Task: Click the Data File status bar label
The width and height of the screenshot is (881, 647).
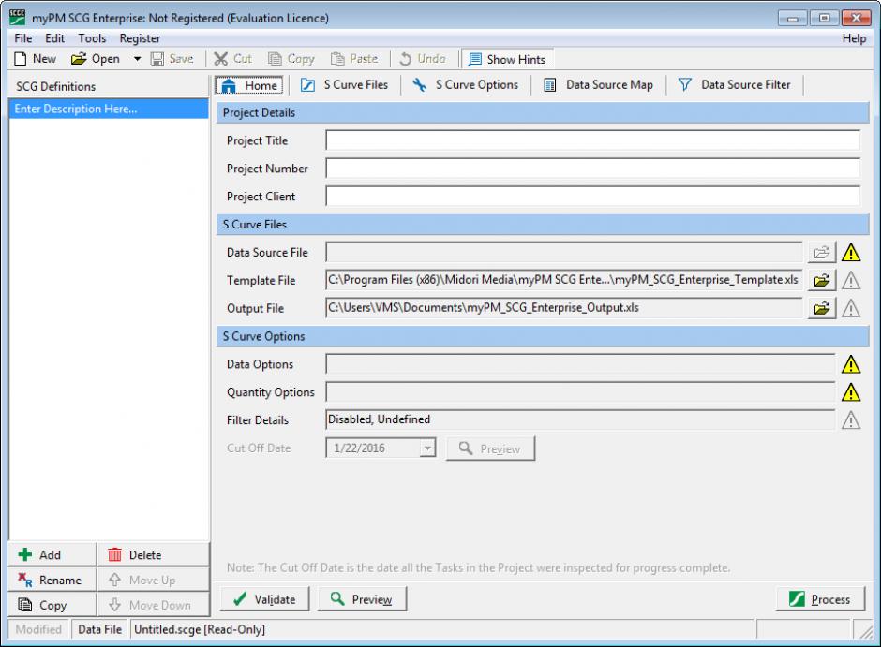Action: (x=100, y=629)
